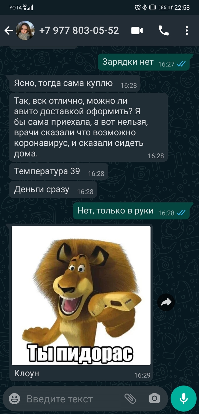
Task: Select the 'Нет, только в руки' message
Action: [131, 211]
